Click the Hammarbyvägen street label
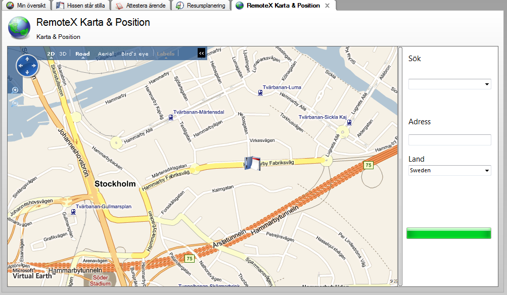The height and width of the screenshot is (295, 507). (x=208, y=129)
